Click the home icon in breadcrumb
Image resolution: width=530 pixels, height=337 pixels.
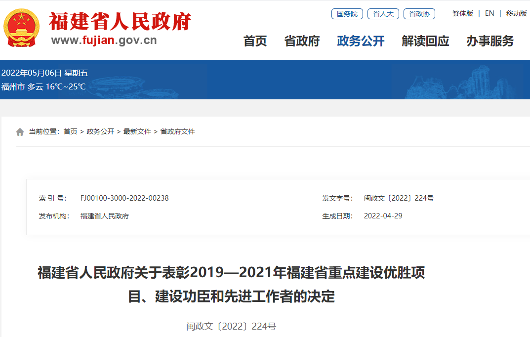(x=20, y=132)
